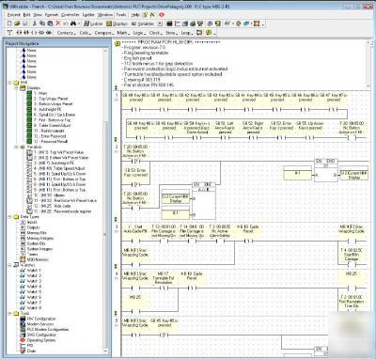Collapse the Data Types folder
This screenshot has height=359, width=376.
pos(10,217)
